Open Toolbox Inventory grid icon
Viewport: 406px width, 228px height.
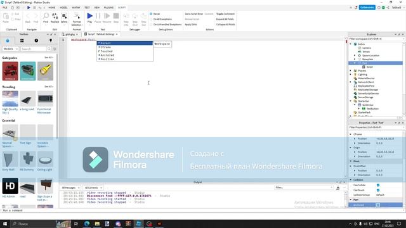[x=22, y=41]
